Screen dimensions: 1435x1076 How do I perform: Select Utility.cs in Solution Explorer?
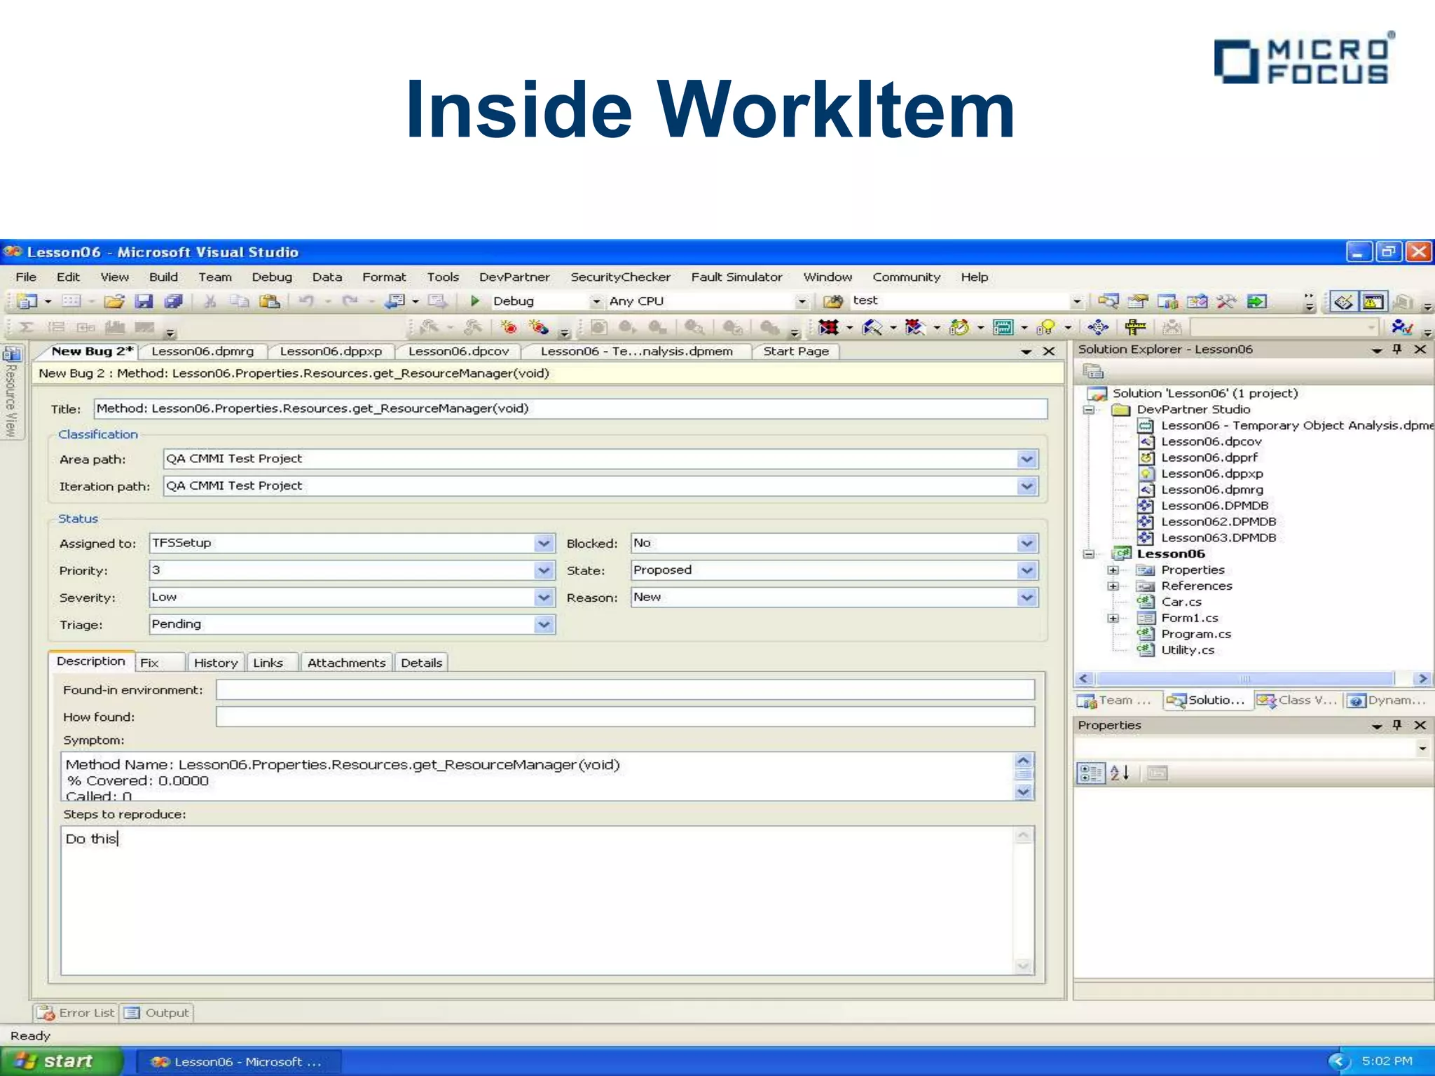tap(1187, 650)
